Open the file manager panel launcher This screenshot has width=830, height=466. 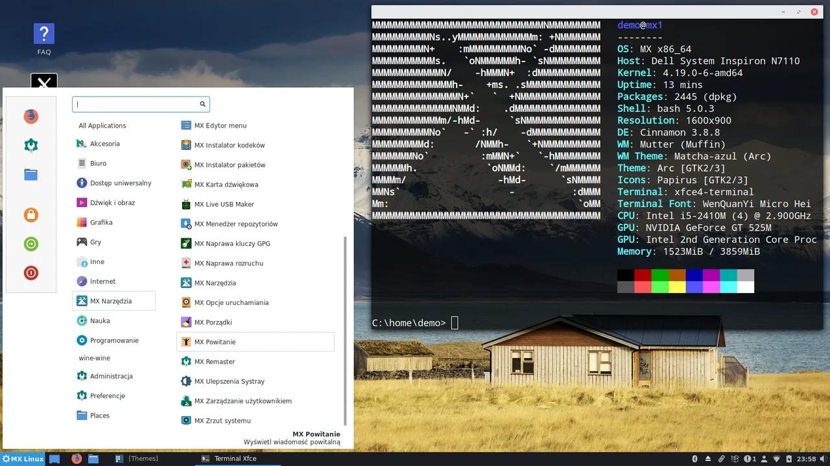[93, 459]
